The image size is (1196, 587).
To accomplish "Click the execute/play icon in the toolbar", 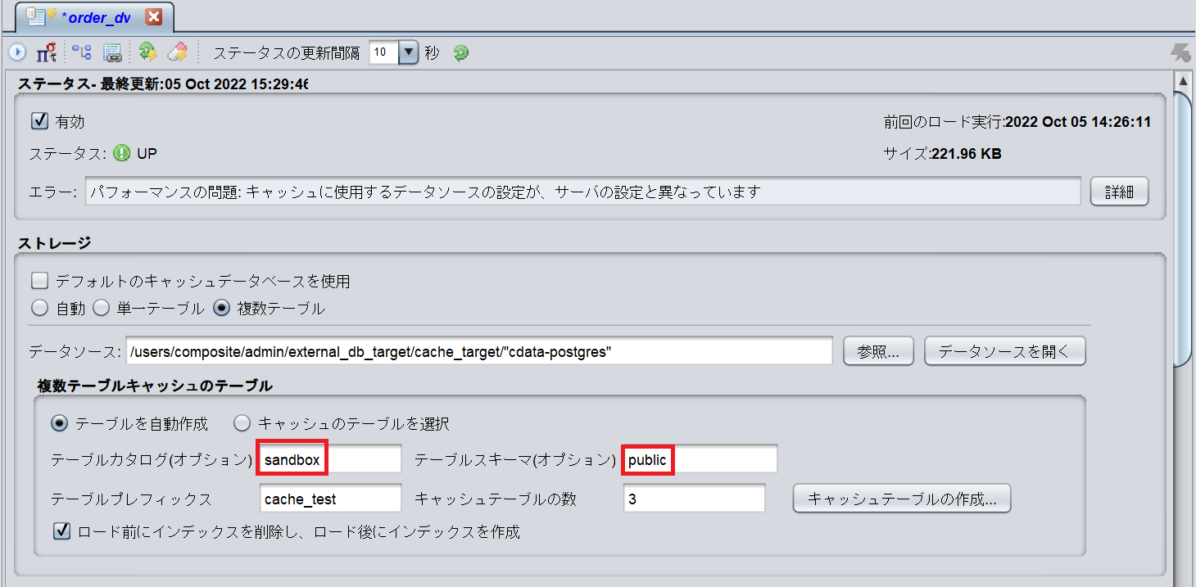I will (x=16, y=52).
